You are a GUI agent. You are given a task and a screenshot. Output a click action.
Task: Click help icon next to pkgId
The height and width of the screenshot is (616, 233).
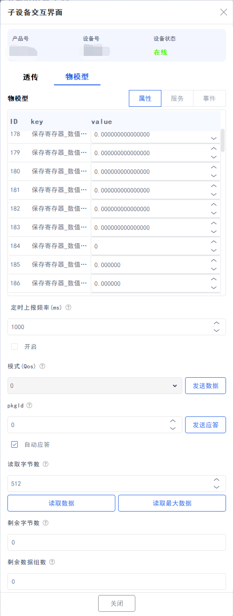(29, 406)
